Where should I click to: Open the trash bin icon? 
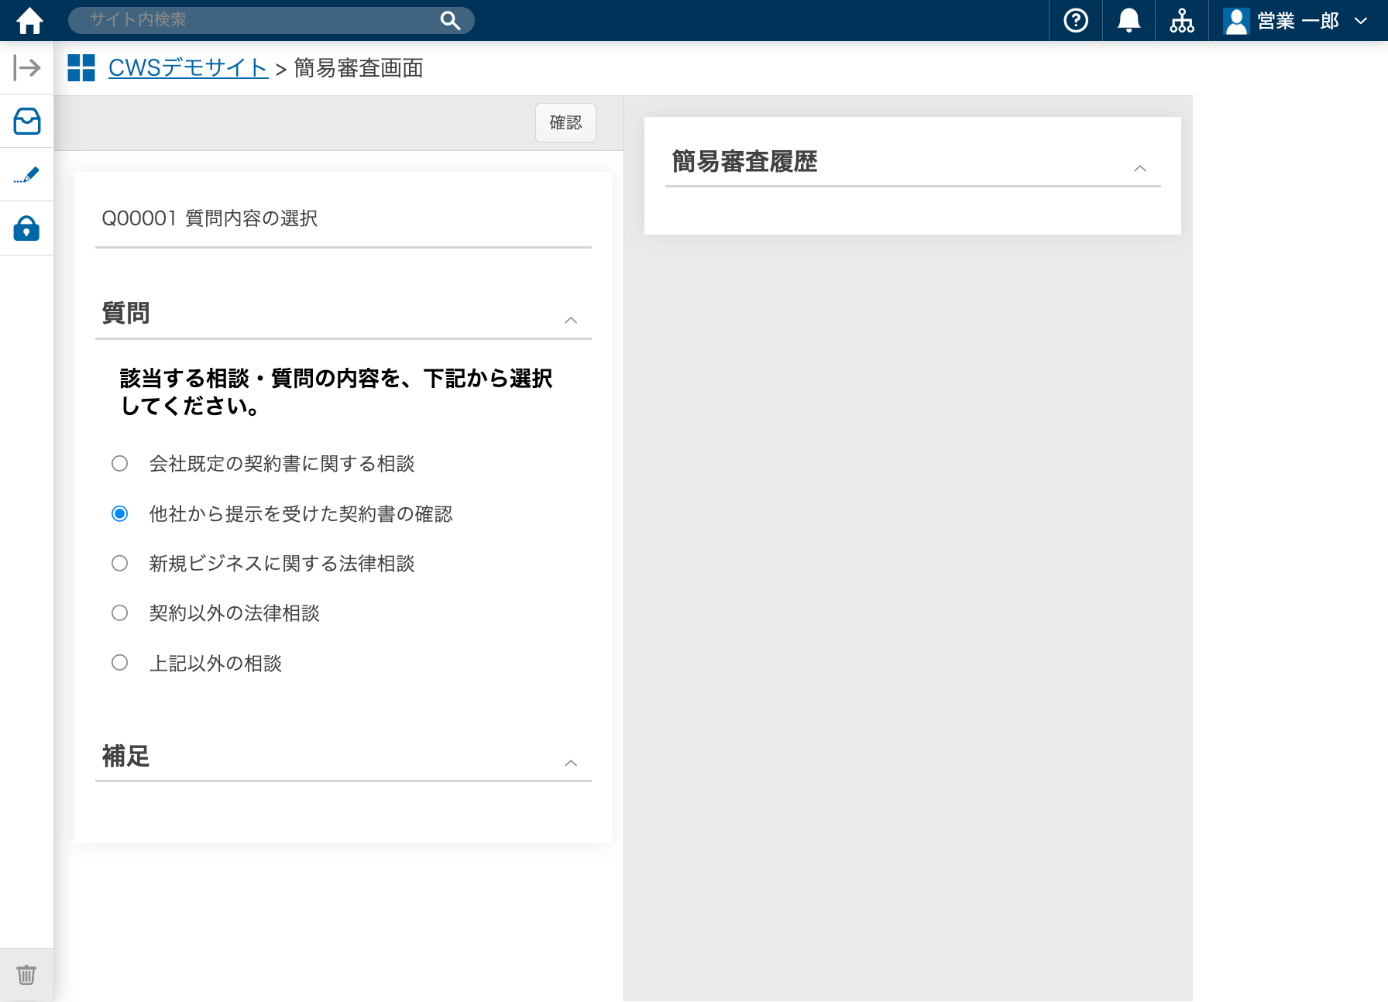[x=26, y=974]
